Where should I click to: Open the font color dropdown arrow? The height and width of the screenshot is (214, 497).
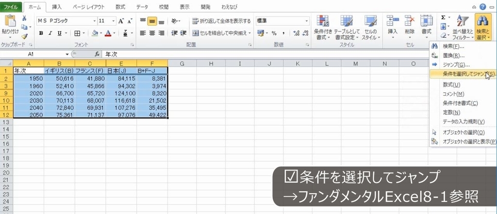click(x=114, y=33)
